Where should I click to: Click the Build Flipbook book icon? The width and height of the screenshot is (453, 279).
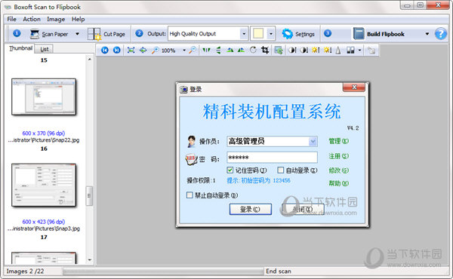[x=359, y=34]
